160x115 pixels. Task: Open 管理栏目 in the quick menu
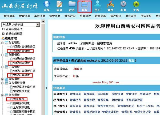pyautogui.click(x=75, y=100)
